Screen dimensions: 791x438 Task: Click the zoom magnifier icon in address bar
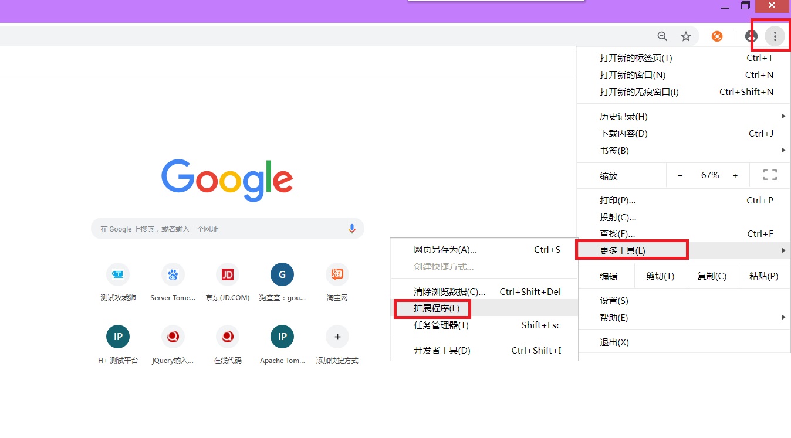pyautogui.click(x=662, y=36)
